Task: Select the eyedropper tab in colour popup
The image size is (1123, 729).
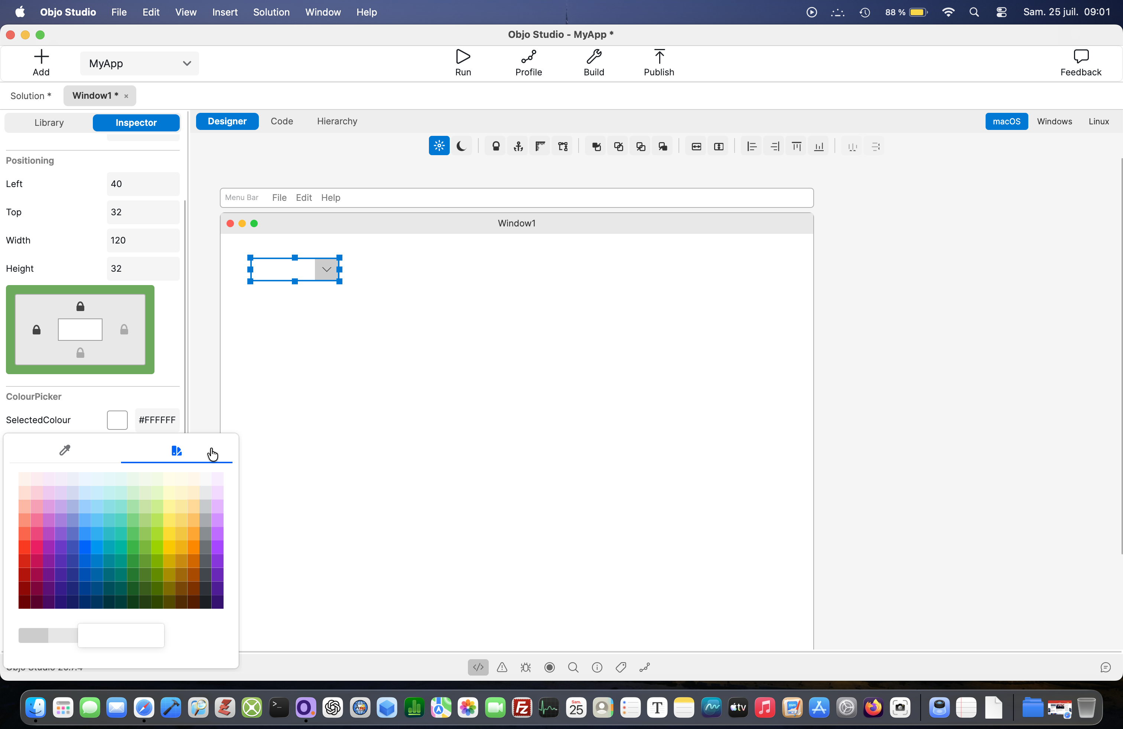Action: click(x=65, y=450)
